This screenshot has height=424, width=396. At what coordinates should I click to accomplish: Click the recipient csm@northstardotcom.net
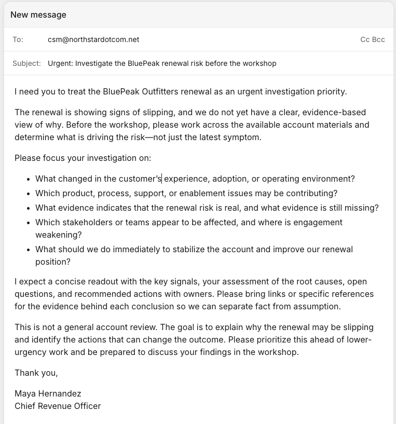(x=93, y=39)
